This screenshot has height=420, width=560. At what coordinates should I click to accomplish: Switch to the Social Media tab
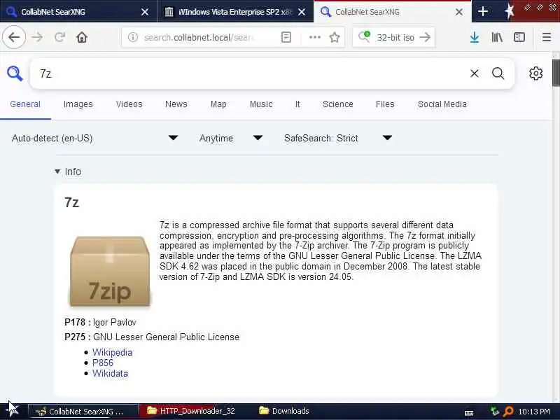[x=442, y=104]
